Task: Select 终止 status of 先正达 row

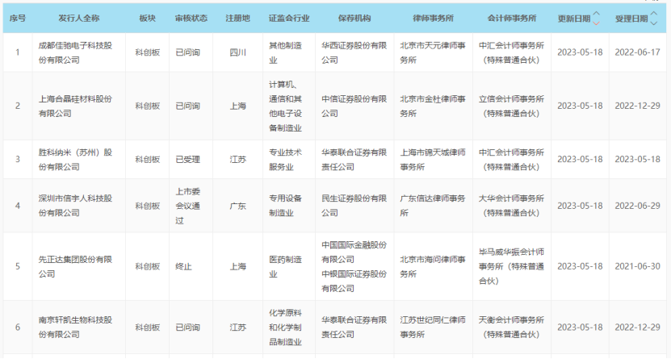Action: pos(183,266)
